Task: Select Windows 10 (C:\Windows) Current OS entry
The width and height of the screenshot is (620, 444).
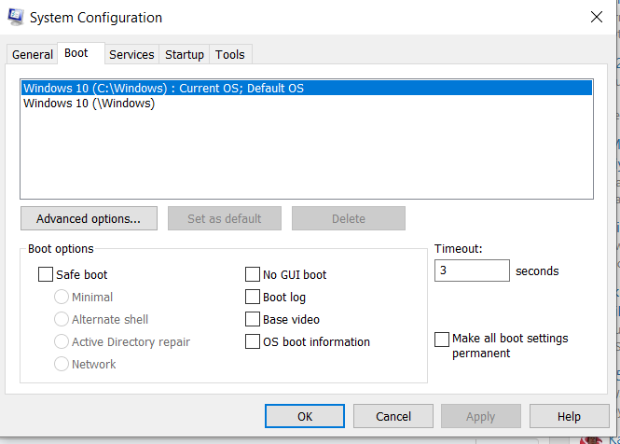Action: pos(164,89)
